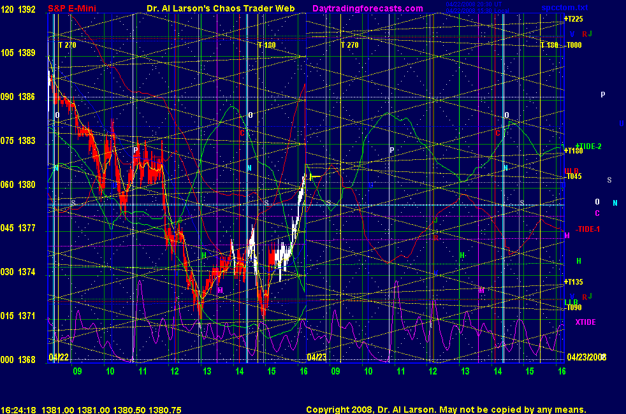
Task: Click price axis label '015 1371'
Action: coord(18,316)
